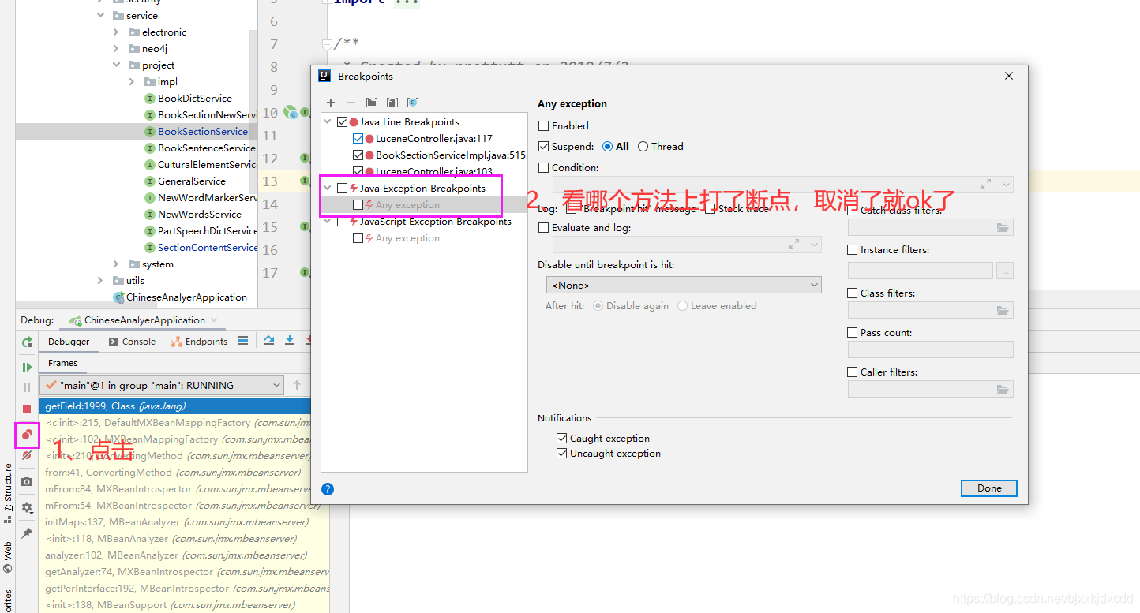
Task: Collapse the Java Exception Breakpoints node
Action: [328, 188]
